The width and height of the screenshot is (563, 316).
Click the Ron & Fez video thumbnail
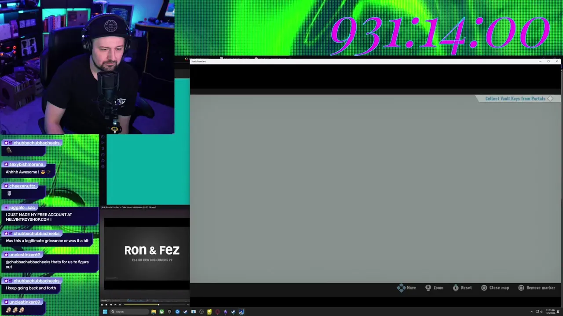coord(147,254)
